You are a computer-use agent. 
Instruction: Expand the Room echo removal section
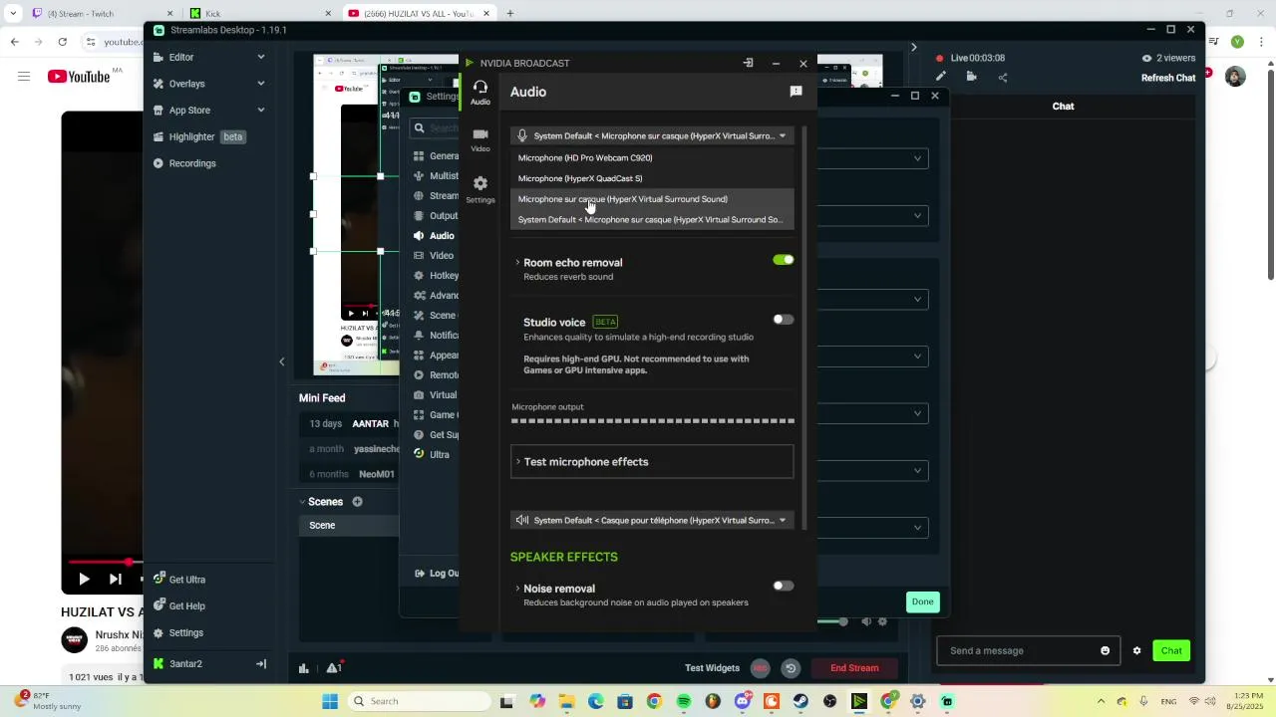point(517,263)
